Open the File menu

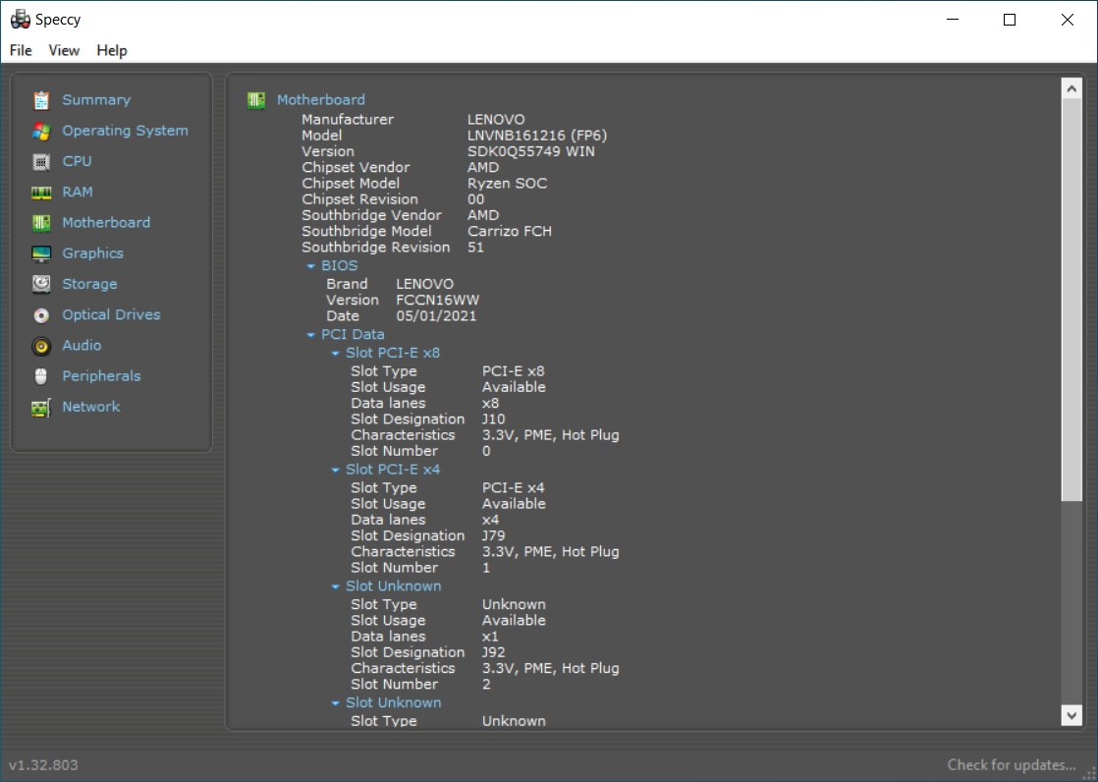(x=21, y=50)
